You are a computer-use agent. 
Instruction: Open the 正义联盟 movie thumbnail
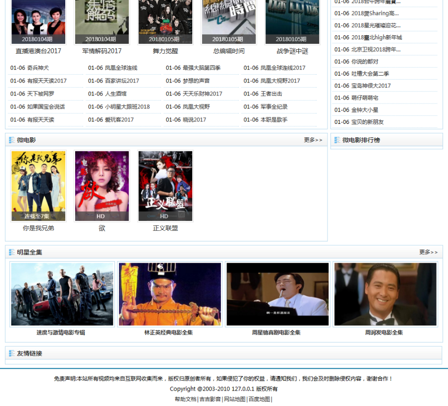tap(165, 186)
